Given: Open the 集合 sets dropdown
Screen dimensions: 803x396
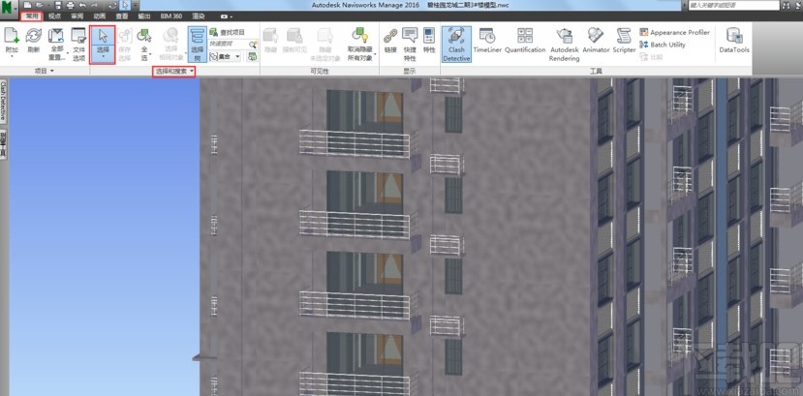Looking at the screenshot, I should (x=229, y=57).
